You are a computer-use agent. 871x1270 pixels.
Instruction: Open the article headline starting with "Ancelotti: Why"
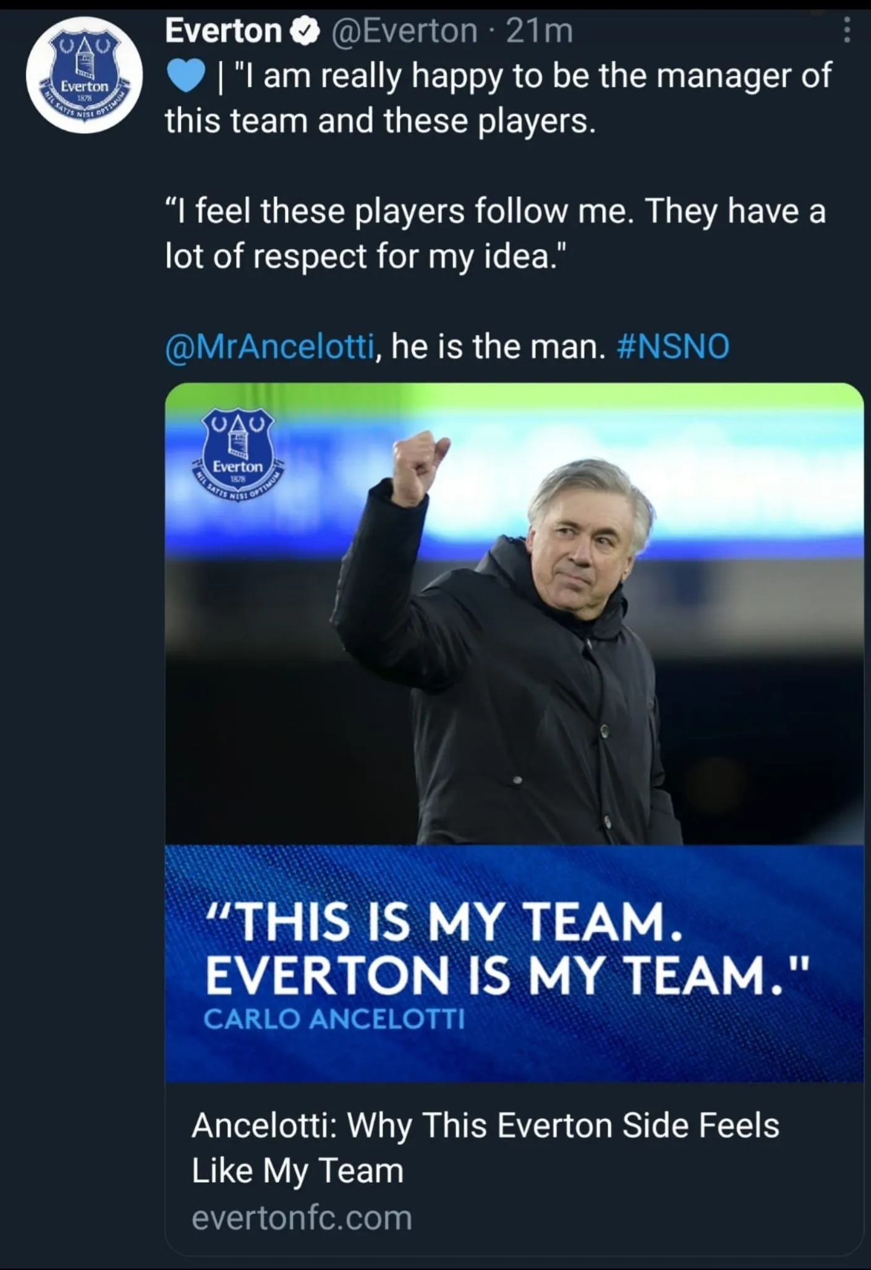click(x=485, y=1148)
